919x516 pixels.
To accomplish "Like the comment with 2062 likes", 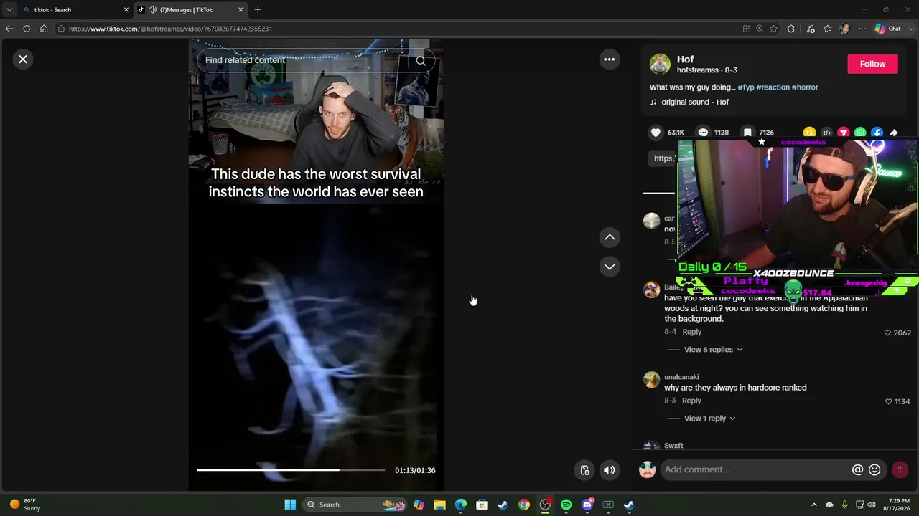I will 888,333.
